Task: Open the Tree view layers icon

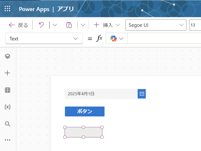Action: point(8,56)
